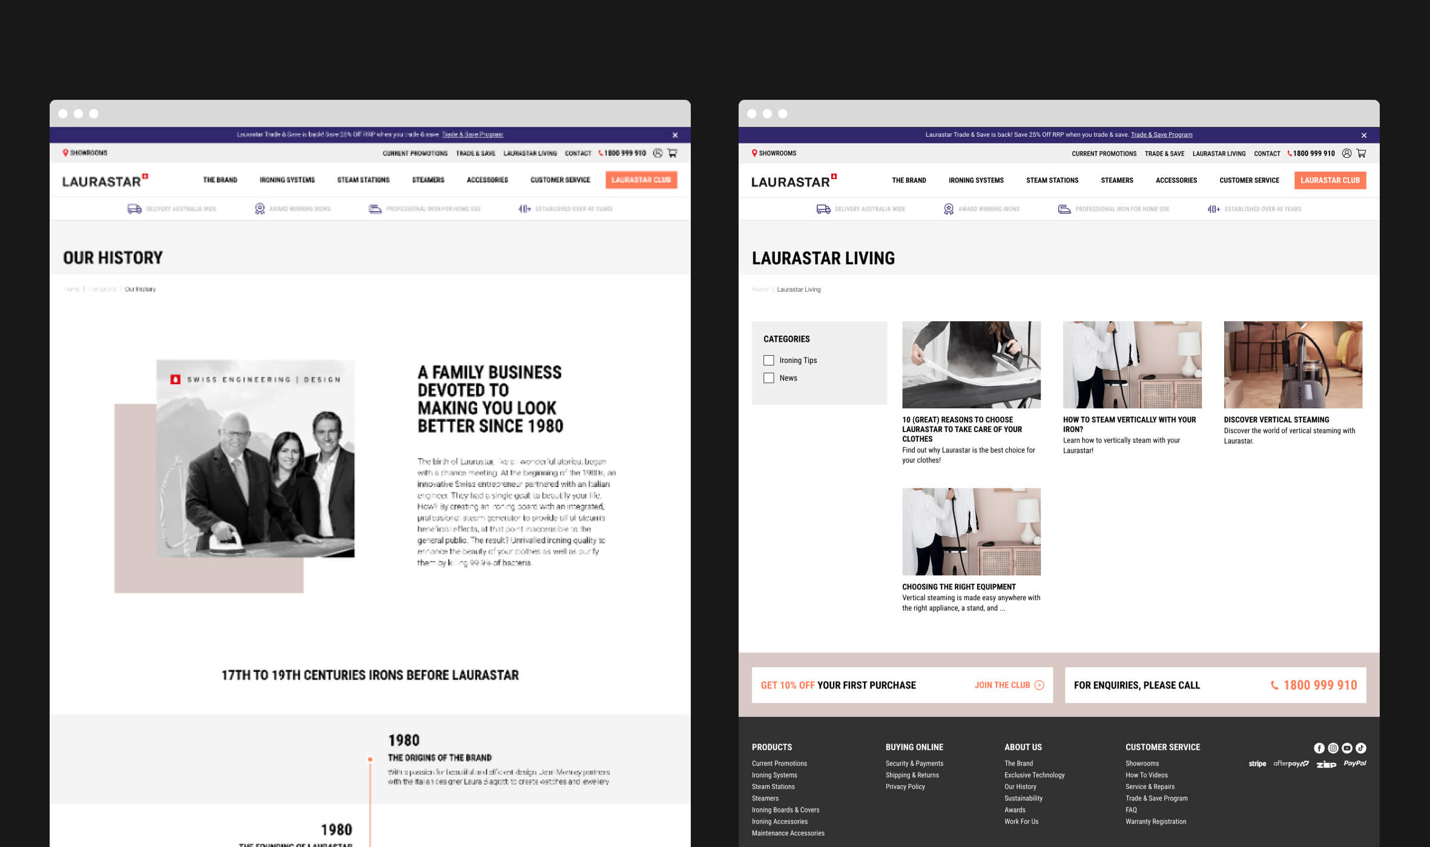Check the Ironing Tips category filter

pos(769,360)
